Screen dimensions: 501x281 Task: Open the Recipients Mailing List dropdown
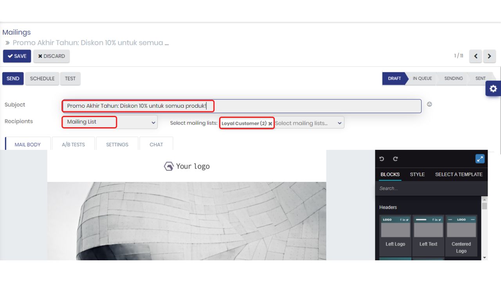(x=110, y=122)
